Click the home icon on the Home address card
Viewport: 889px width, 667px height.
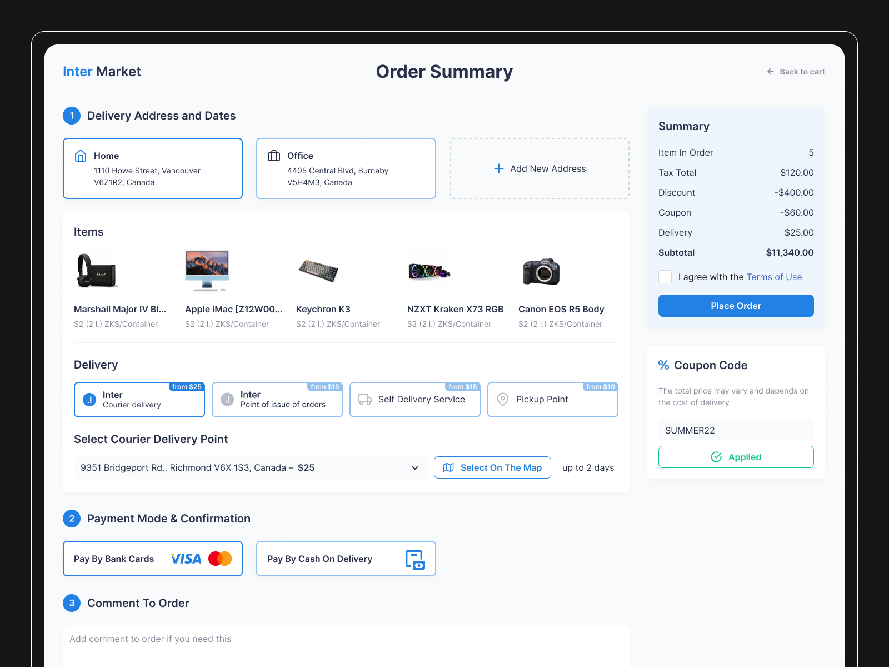[80, 156]
